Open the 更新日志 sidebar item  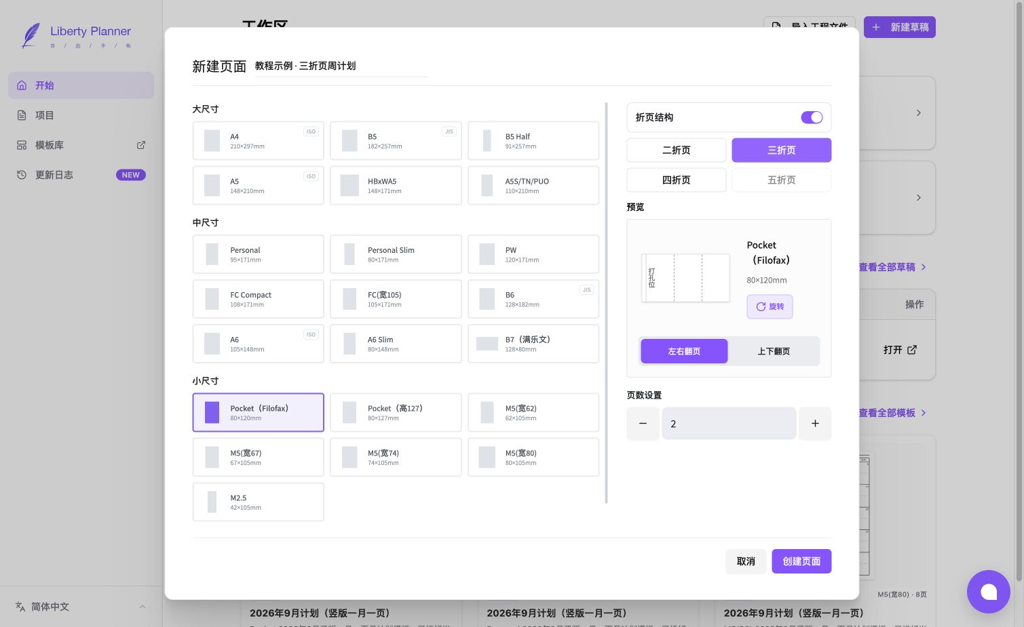pyautogui.click(x=81, y=175)
